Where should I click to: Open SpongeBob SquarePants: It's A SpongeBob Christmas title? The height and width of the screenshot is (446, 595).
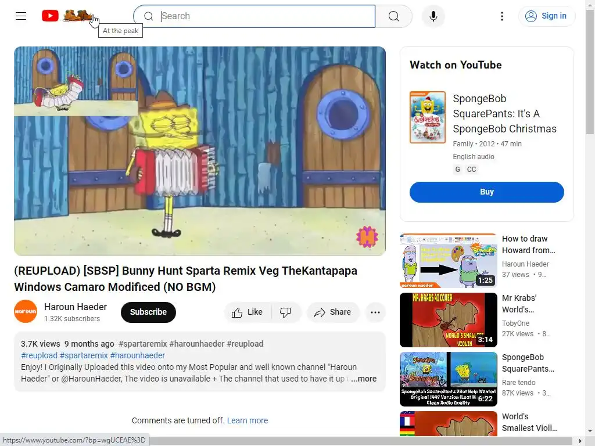pos(505,114)
